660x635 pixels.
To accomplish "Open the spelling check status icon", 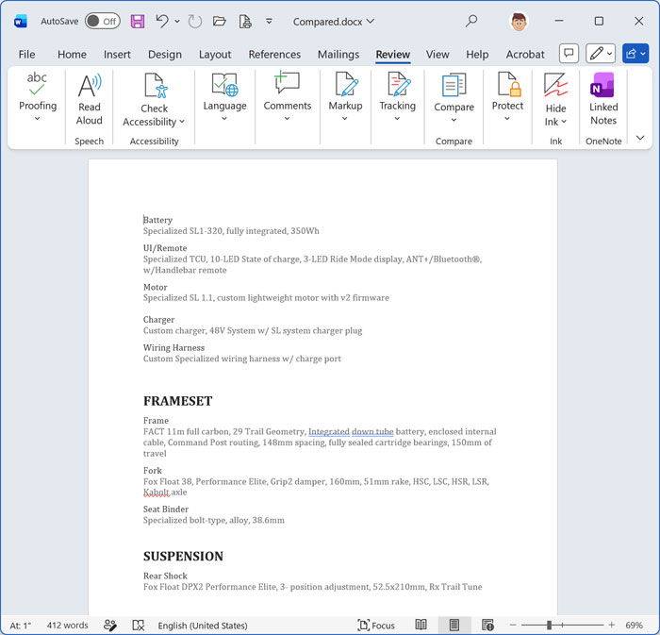I will click(x=138, y=626).
